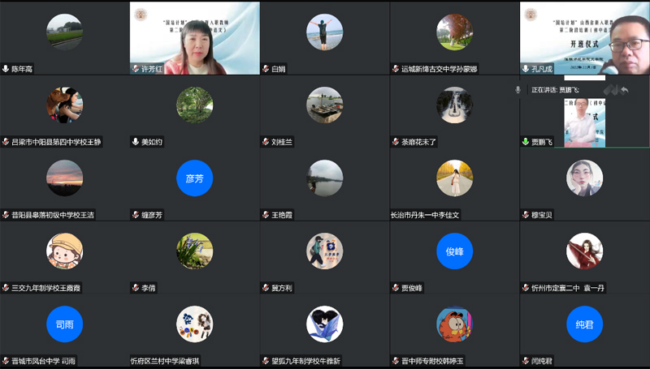This screenshot has height=369, width=650.
Task: Click the mic icon left of 正在讲话 indicator
Action: [518, 90]
